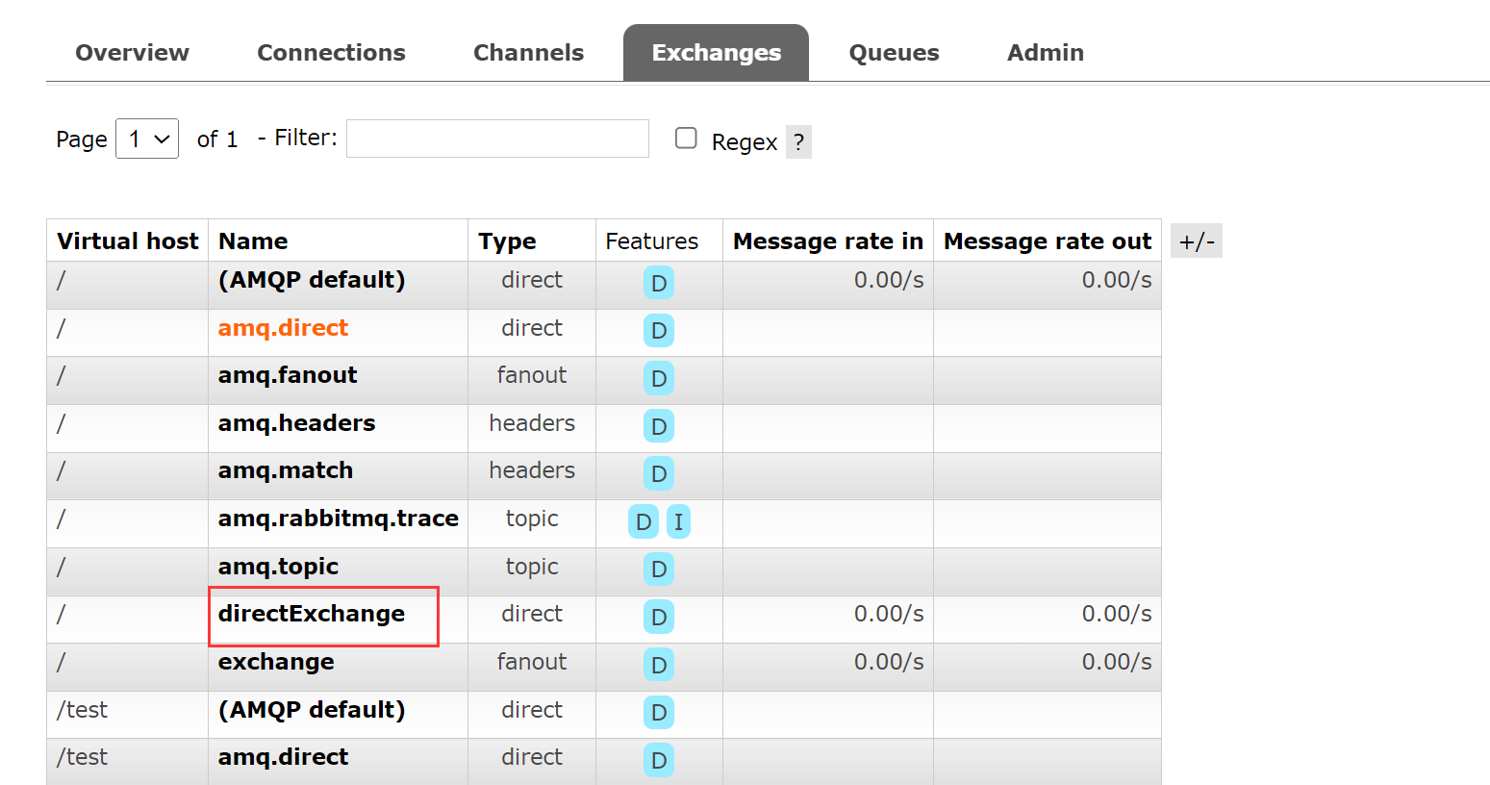This screenshot has height=785, width=1490.
Task: Click D badge for /test (AMQP default)
Action: [x=659, y=713]
